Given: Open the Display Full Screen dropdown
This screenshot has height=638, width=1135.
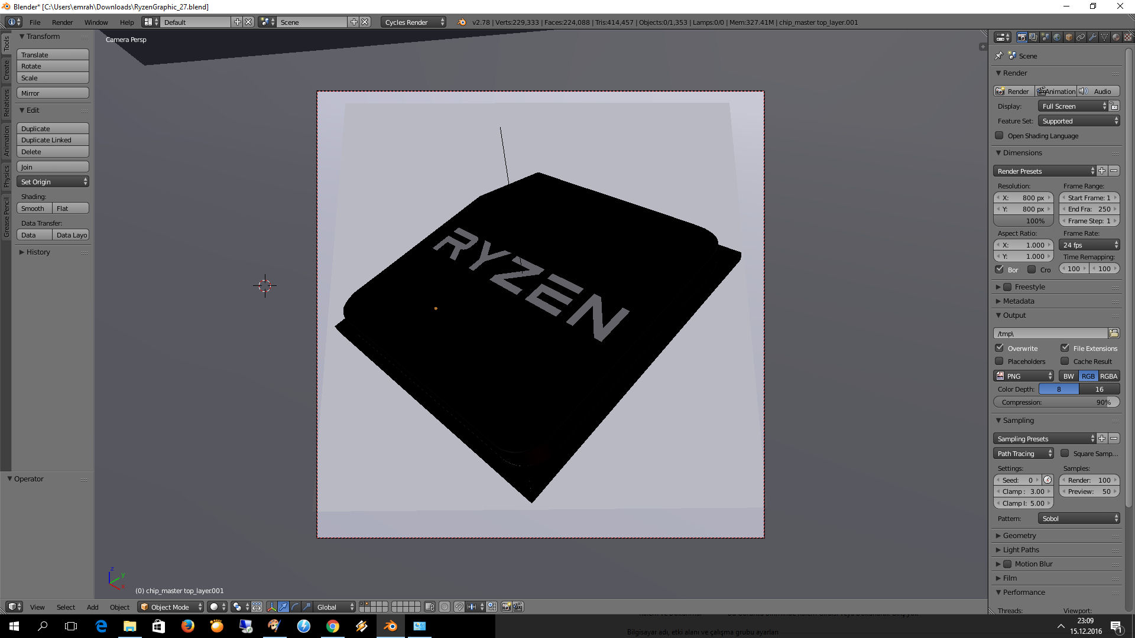Looking at the screenshot, I should coord(1072,106).
